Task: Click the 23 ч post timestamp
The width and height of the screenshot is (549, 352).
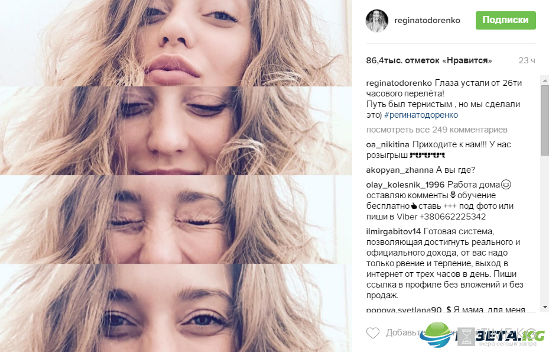Action: 527,61
